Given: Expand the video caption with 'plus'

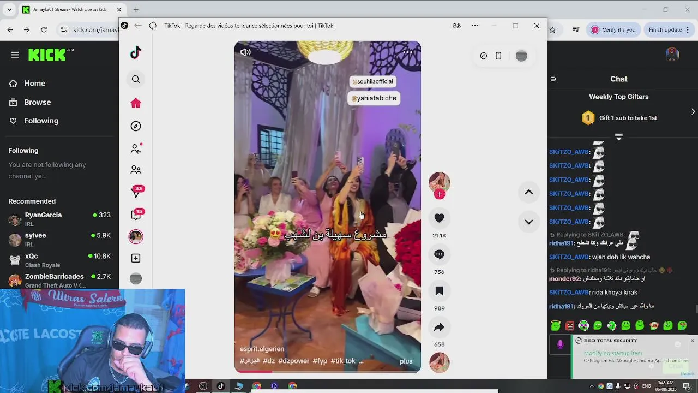Looking at the screenshot, I should (x=406, y=361).
